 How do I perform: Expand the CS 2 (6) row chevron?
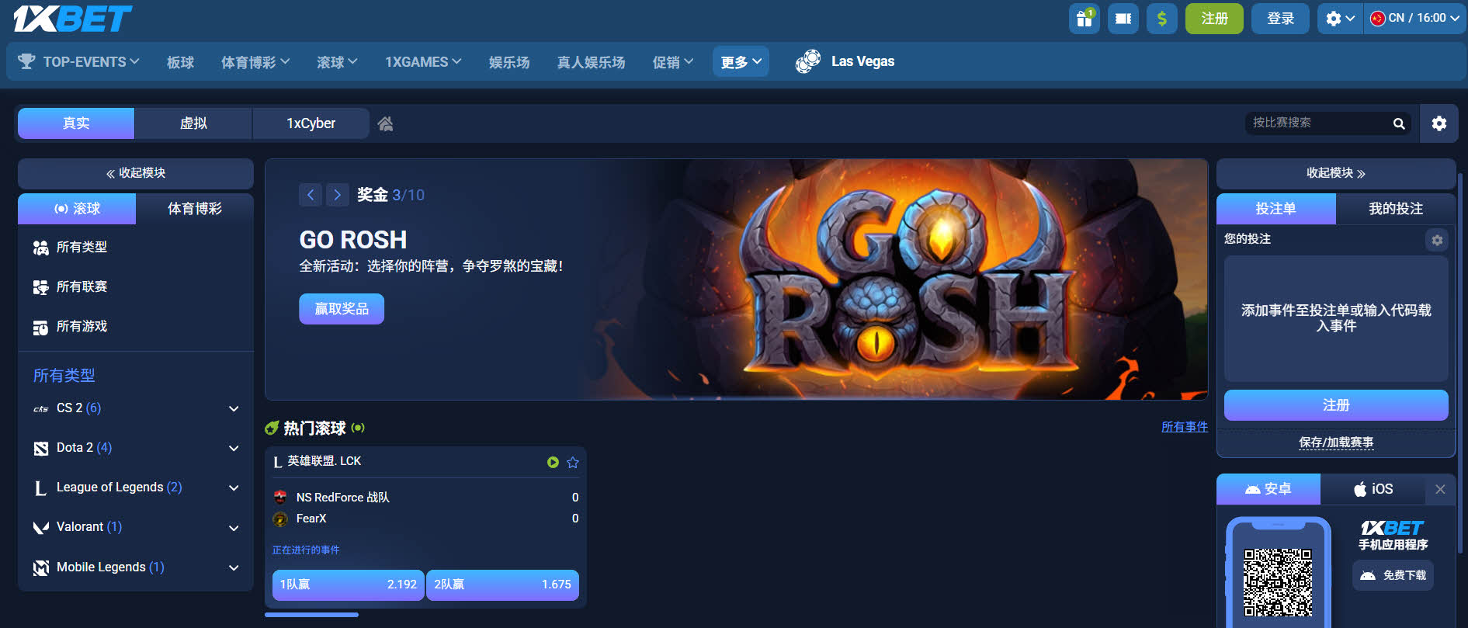[234, 408]
